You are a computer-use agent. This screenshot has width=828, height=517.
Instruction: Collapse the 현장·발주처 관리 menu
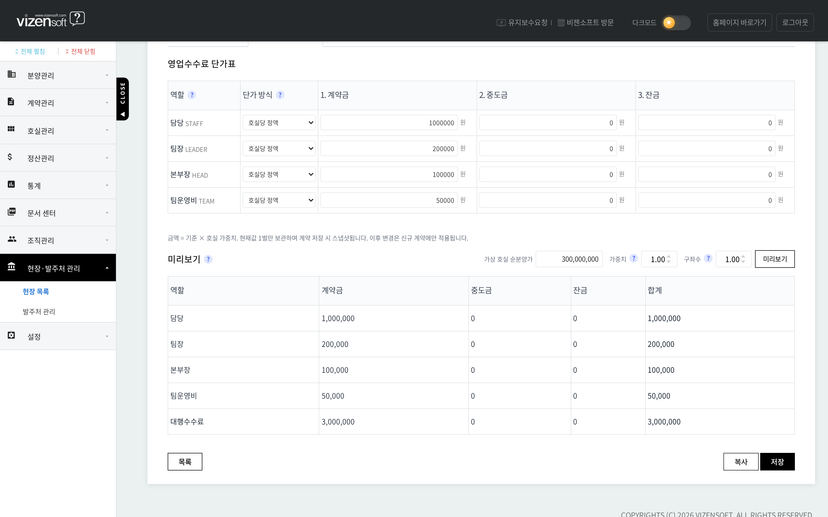[58, 268]
